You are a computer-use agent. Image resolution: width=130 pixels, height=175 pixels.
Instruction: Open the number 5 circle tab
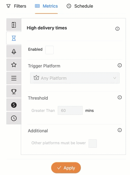click(x=14, y=105)
